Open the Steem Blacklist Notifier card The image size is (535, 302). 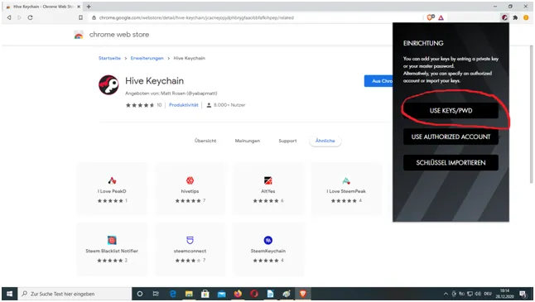pyautogui.click(x=112, y=249)
